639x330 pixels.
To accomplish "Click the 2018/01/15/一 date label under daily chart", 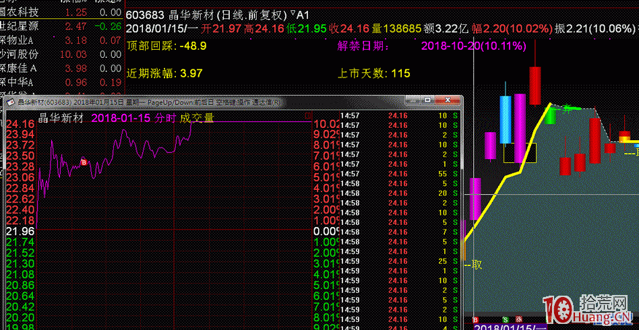I will pos(510,327).
